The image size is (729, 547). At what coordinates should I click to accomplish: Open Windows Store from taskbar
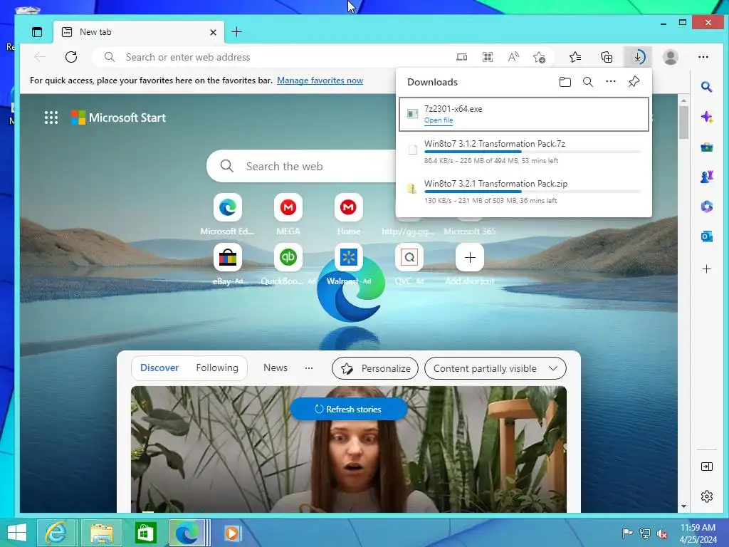tap(145, 533)
